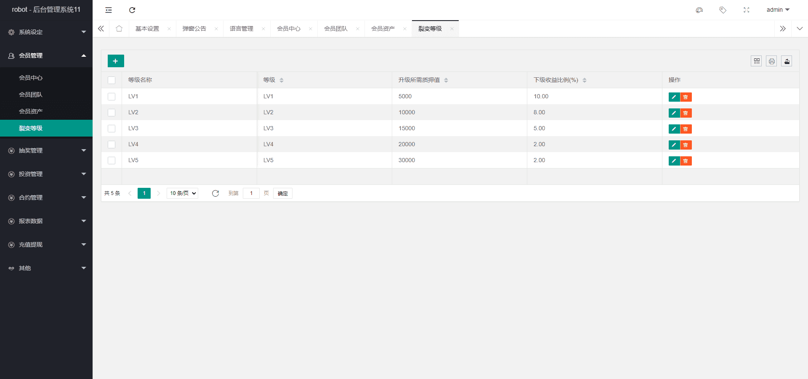Open 会员资产 in the sidebar

[31, 111]
